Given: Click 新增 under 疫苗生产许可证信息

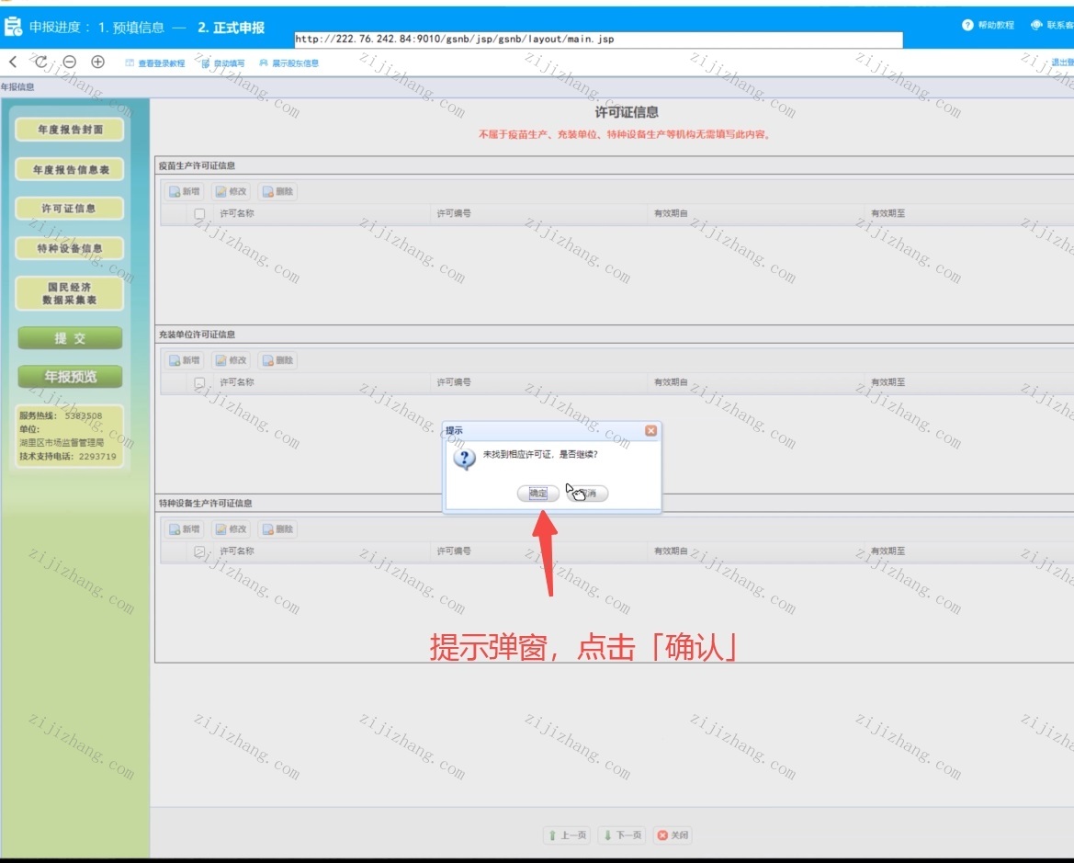Looking at the screenshot, I should pyautogui.click(x=185, y=191).
